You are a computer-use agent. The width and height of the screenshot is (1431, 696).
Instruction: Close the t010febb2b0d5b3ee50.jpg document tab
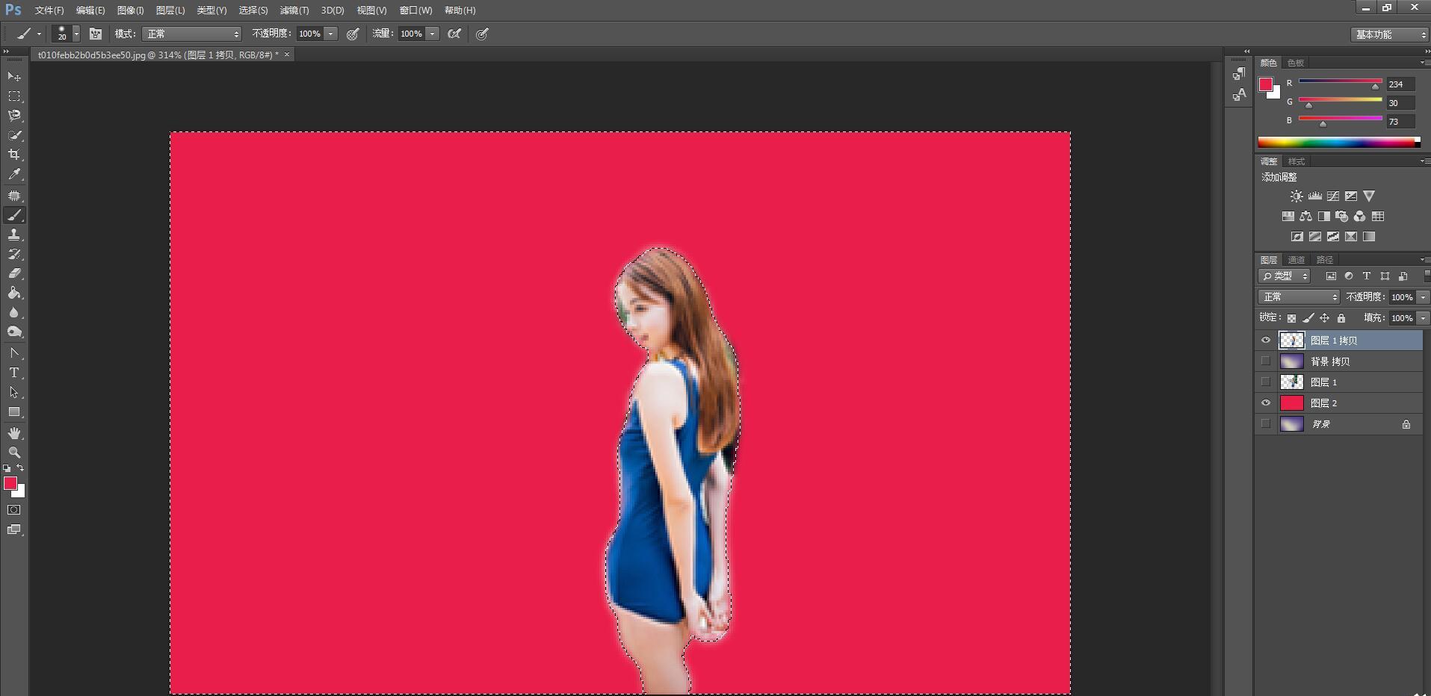pos(286,55)
